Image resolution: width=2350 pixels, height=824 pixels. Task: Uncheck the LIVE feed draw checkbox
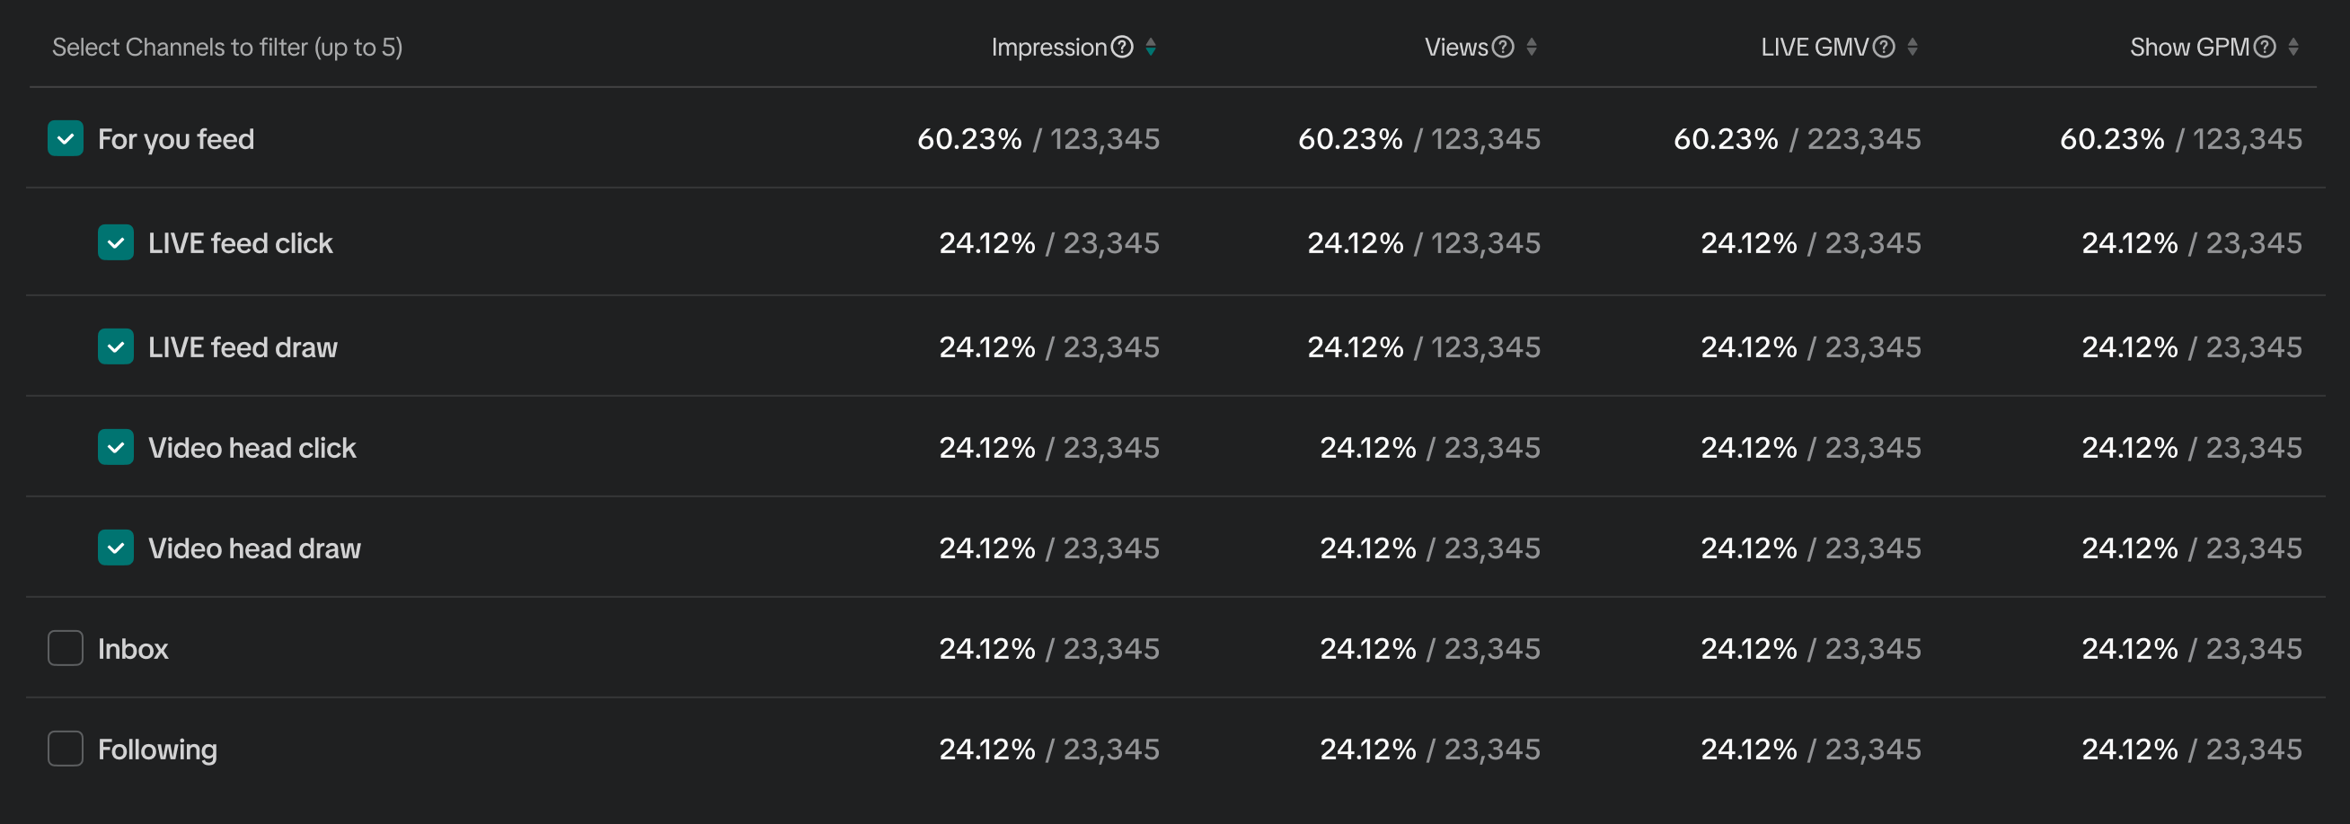[x=116, y=347]
